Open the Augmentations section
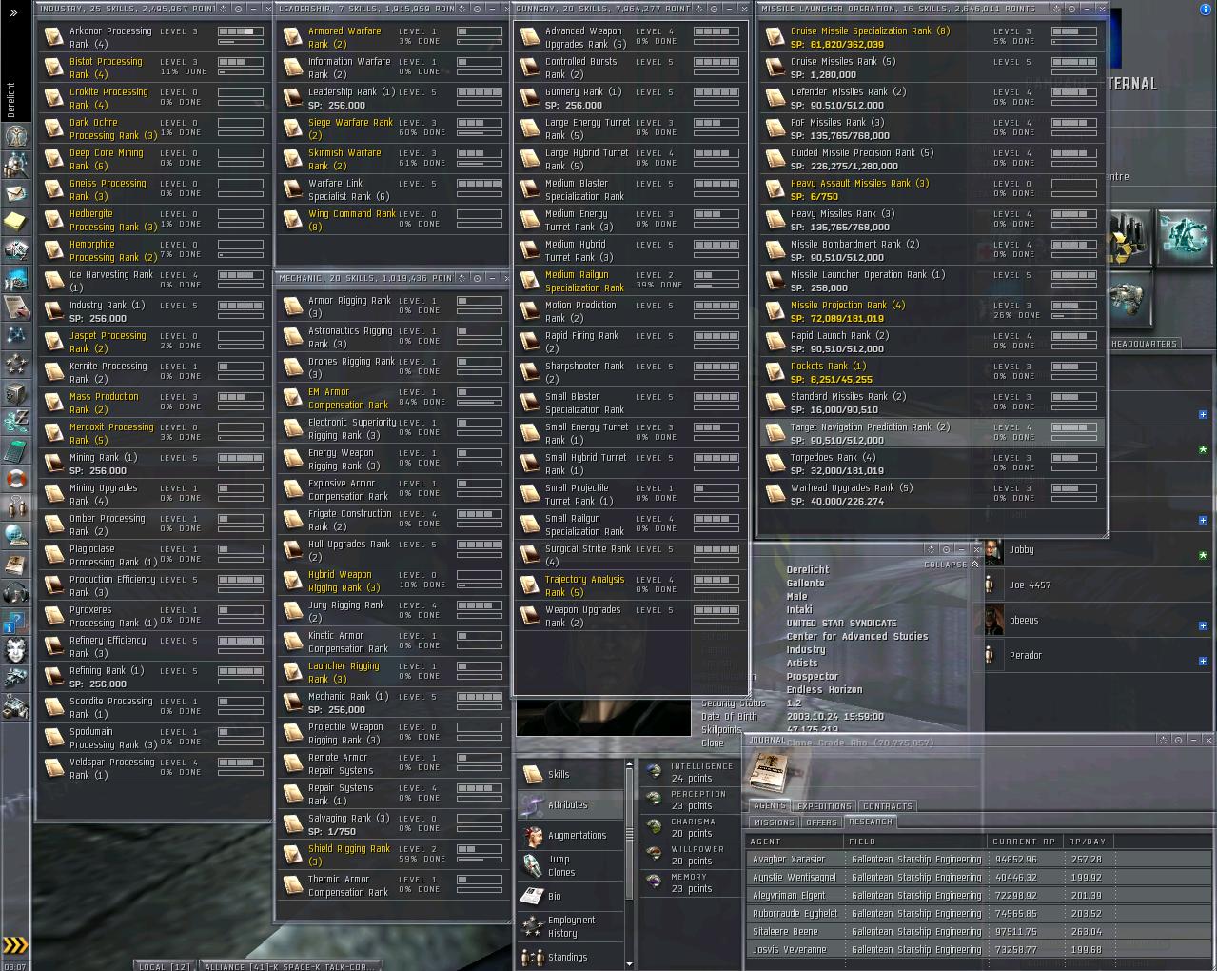Image resolution: width=1217 pixels, height=971 pixels. tap(576, 836)
